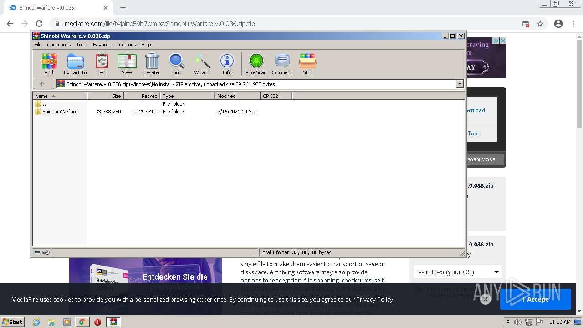The width and height of the screenshot is (583, 328).
Task: Reload the MediaFire page
Action: coord(39,24)
